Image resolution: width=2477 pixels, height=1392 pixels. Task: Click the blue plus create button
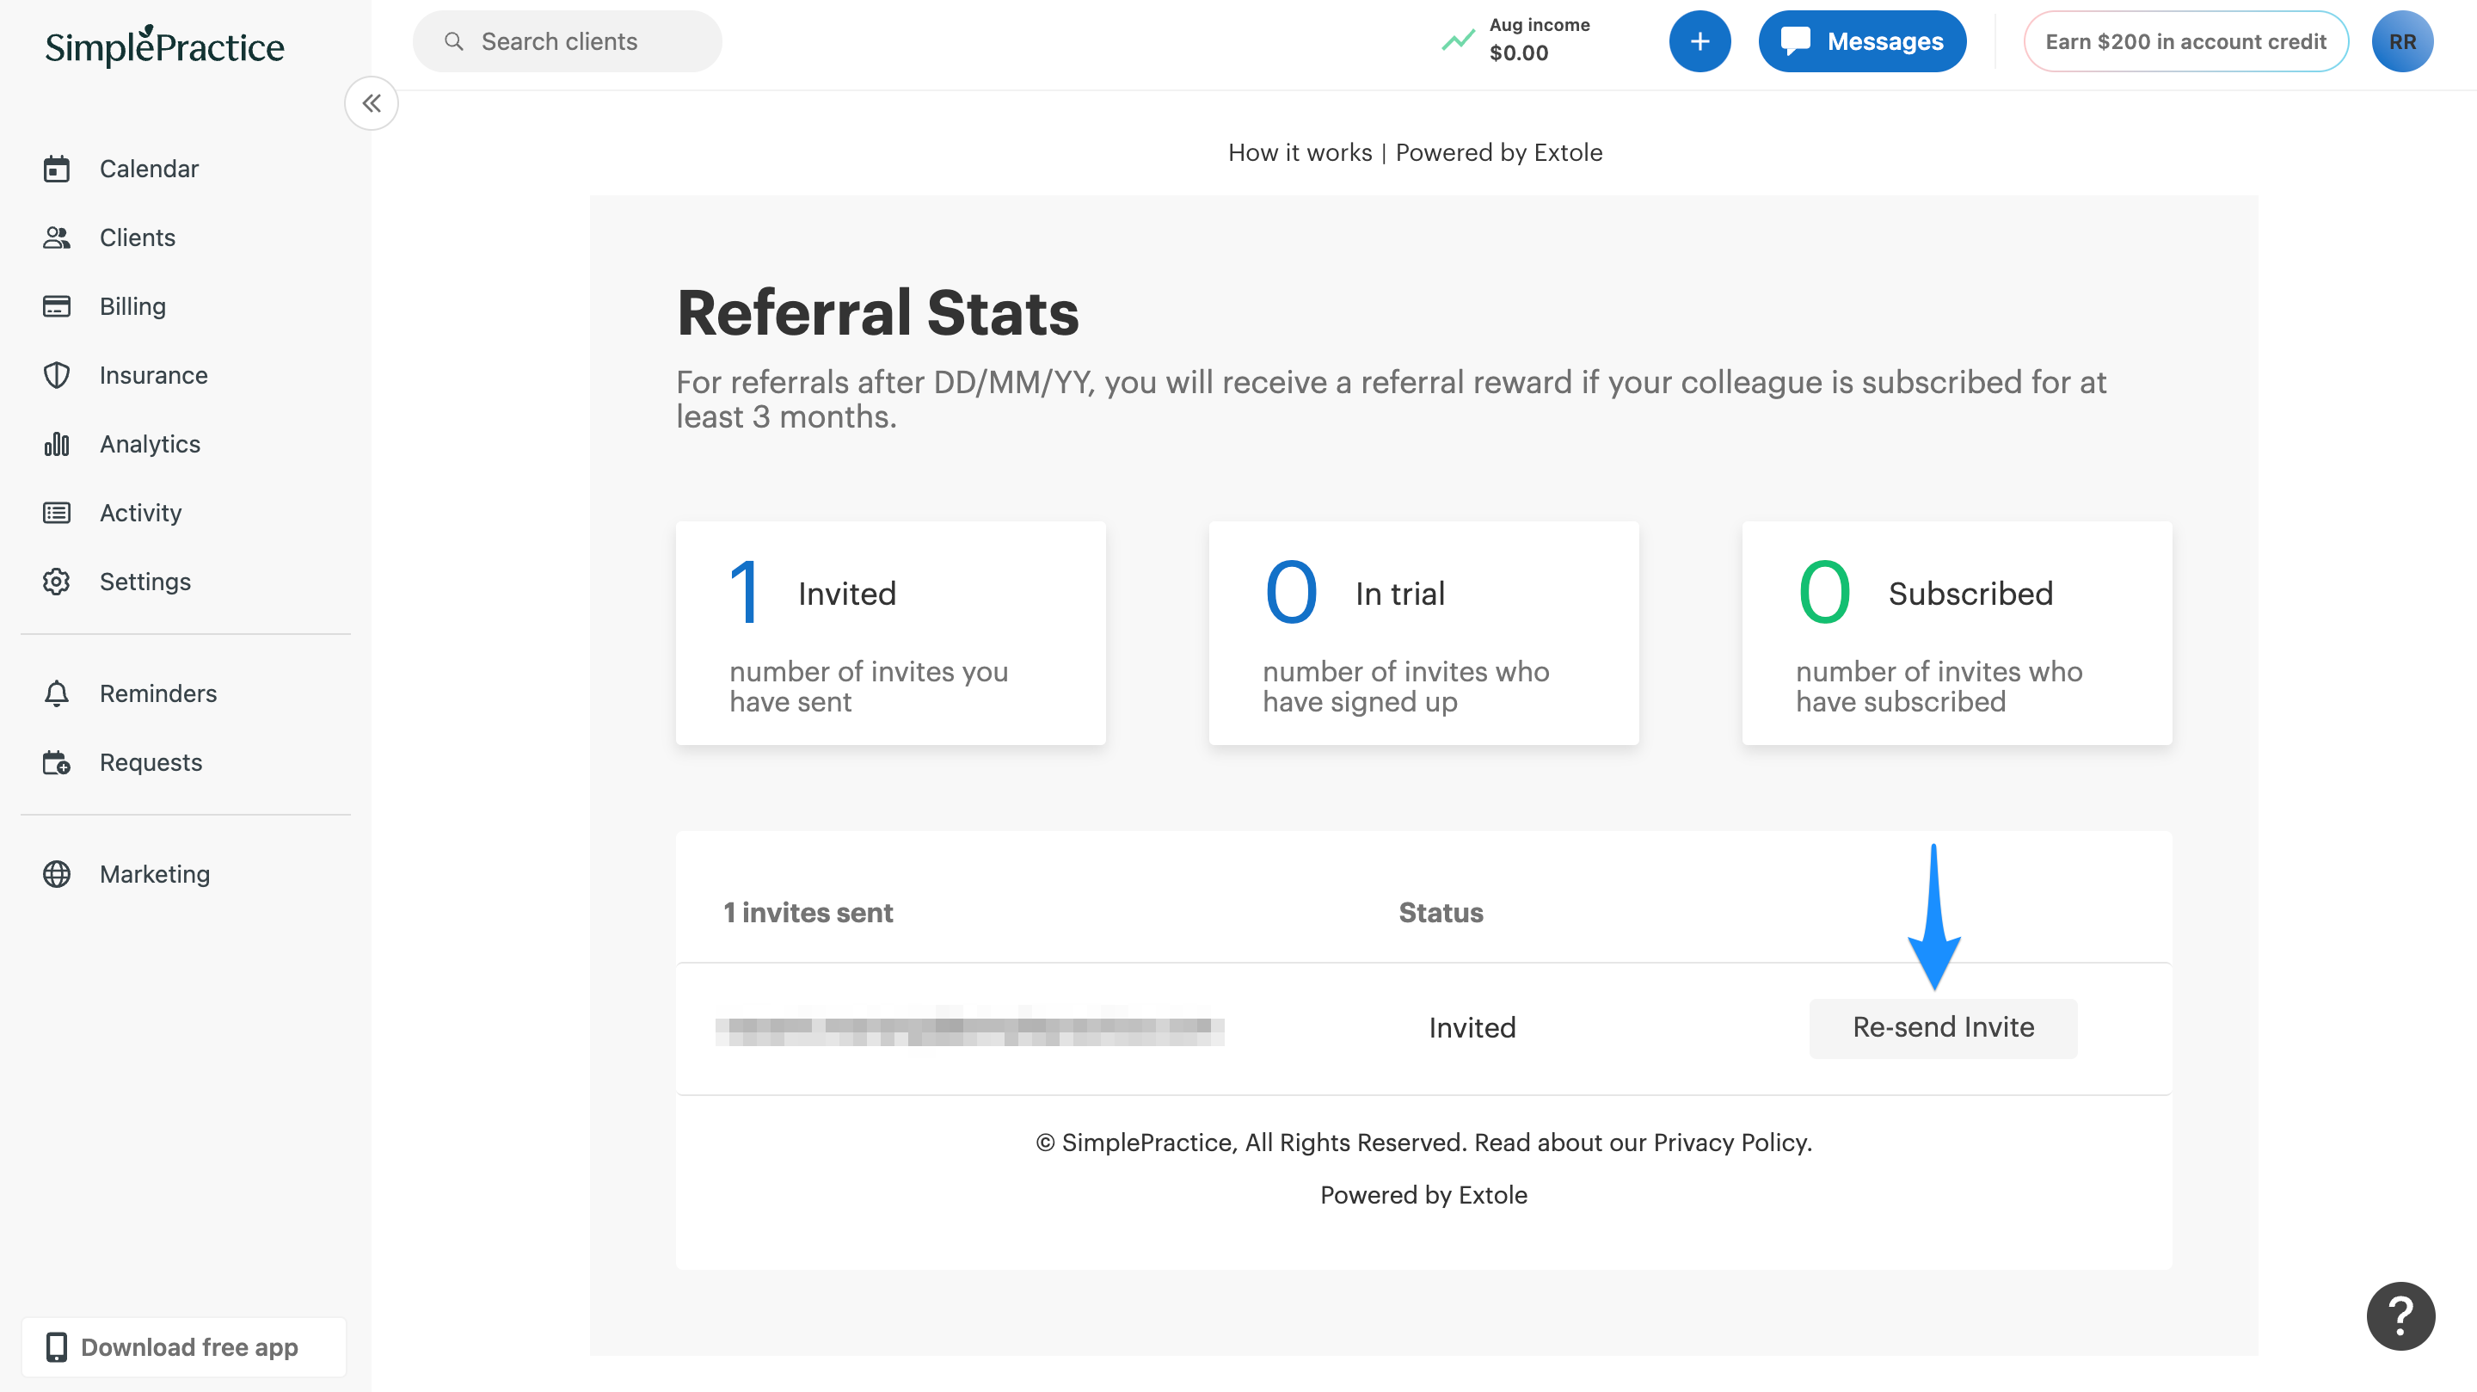point(1700,41)
